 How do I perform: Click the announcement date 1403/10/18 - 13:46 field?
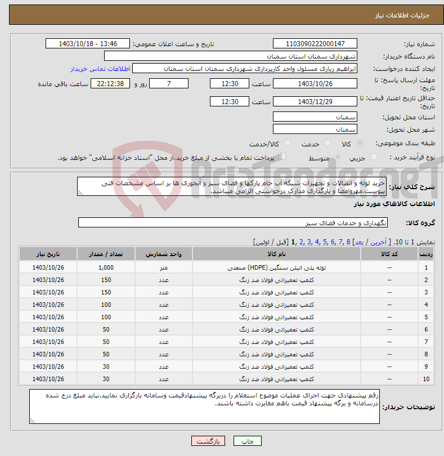[x=88, y=43]
